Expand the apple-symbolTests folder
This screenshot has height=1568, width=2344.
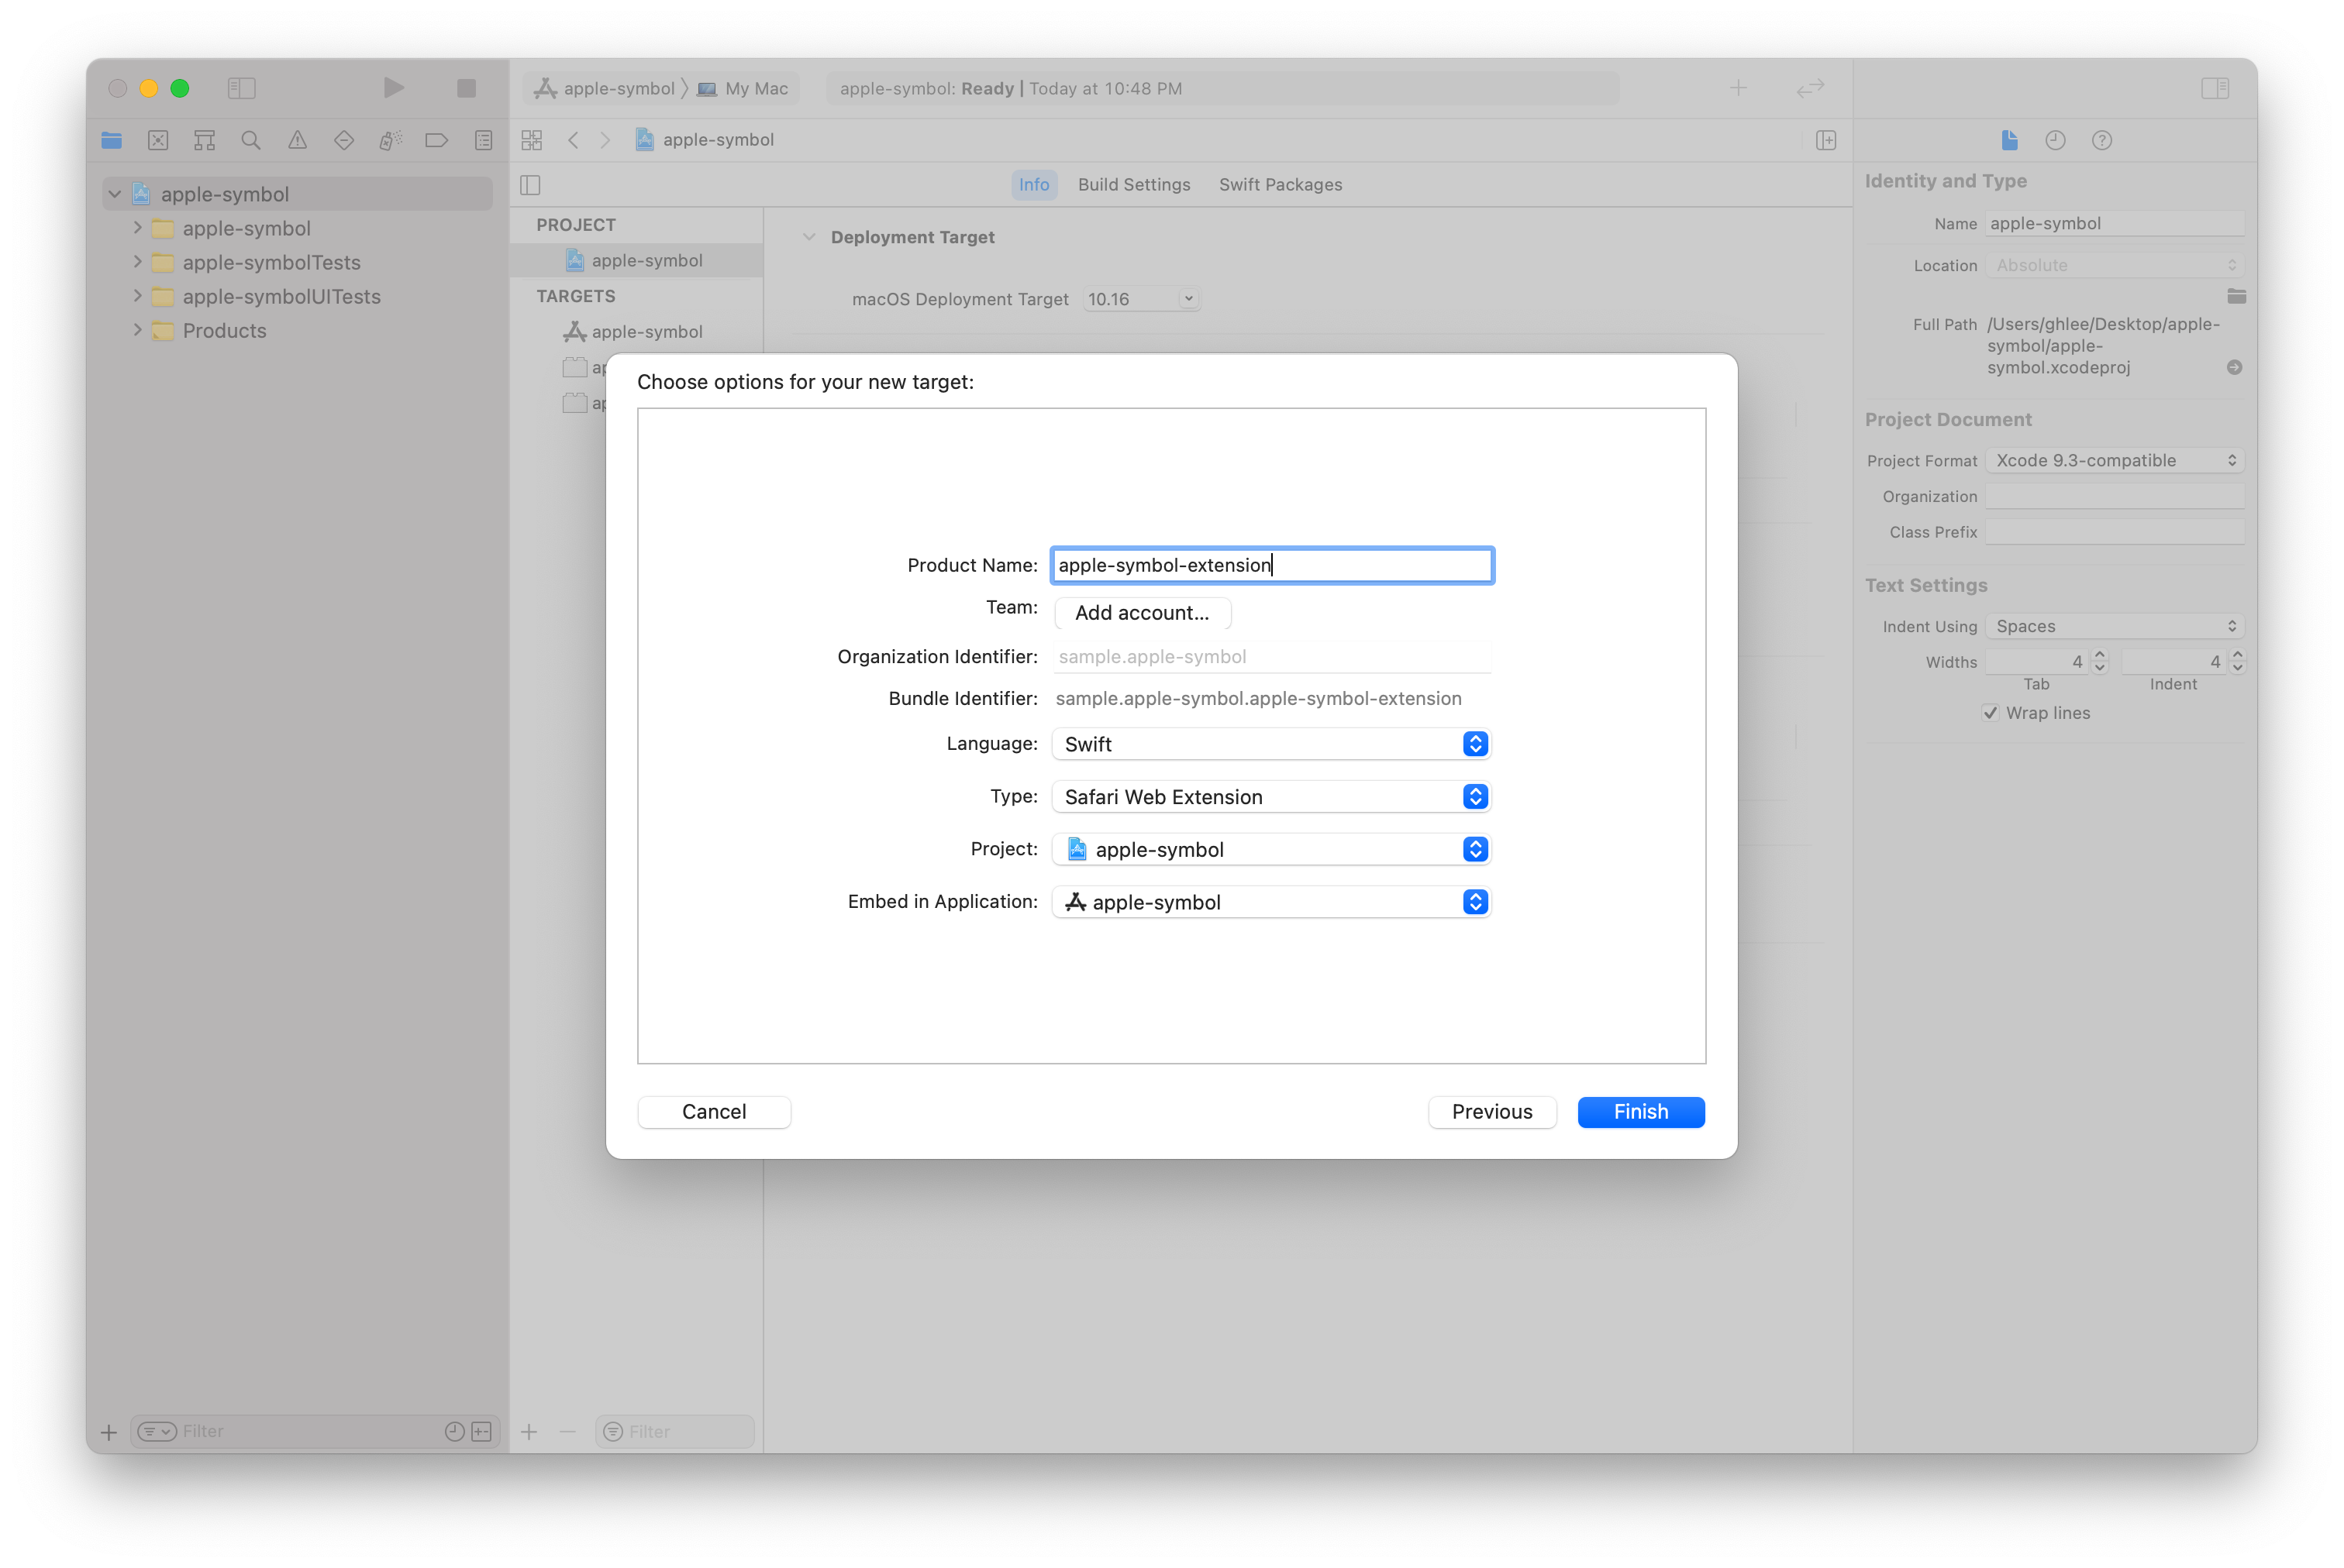click(x=137, y=262)
